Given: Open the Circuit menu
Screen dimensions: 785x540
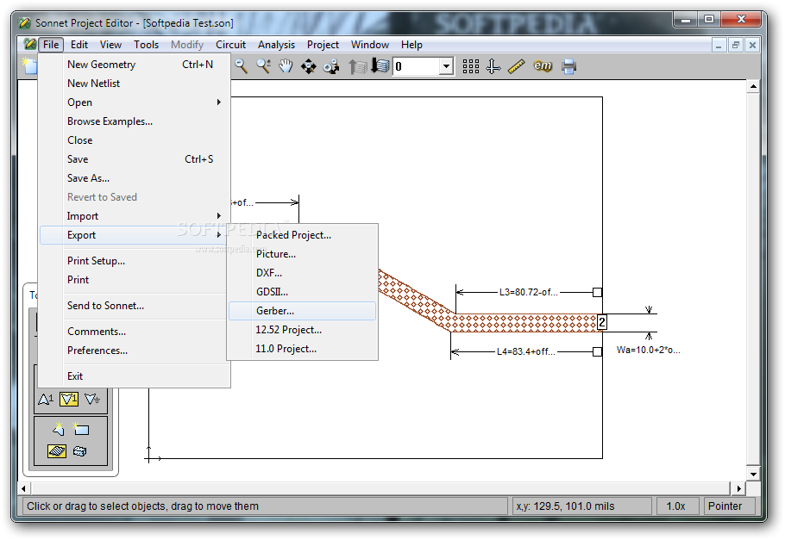Looking at the screenshot, I should click(x=231, y=45).
